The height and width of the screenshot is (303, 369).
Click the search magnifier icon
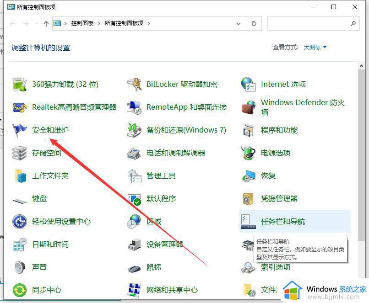coord(353,23)
